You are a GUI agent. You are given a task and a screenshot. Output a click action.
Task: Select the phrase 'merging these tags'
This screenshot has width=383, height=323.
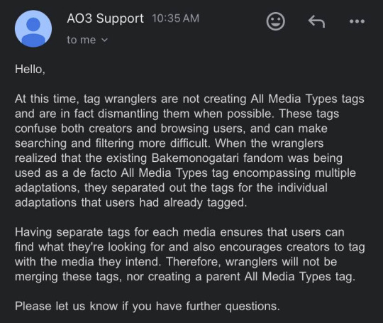(67, 277)
